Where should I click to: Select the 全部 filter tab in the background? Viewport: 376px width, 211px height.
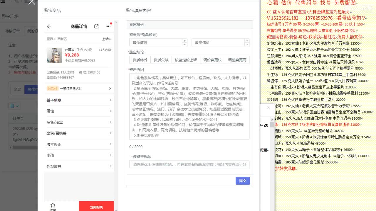17,89
